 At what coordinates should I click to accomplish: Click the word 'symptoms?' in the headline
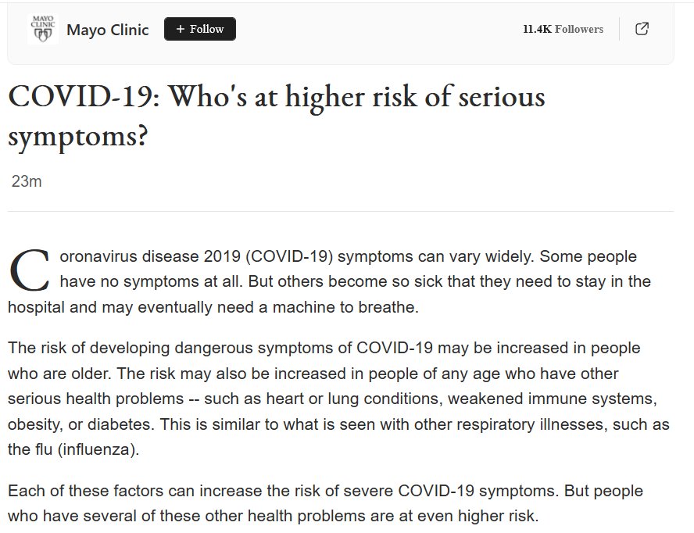click(x=77, y=136)
